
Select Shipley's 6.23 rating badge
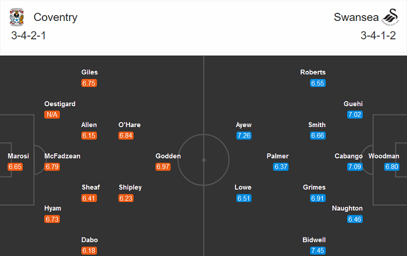[126, 198]
